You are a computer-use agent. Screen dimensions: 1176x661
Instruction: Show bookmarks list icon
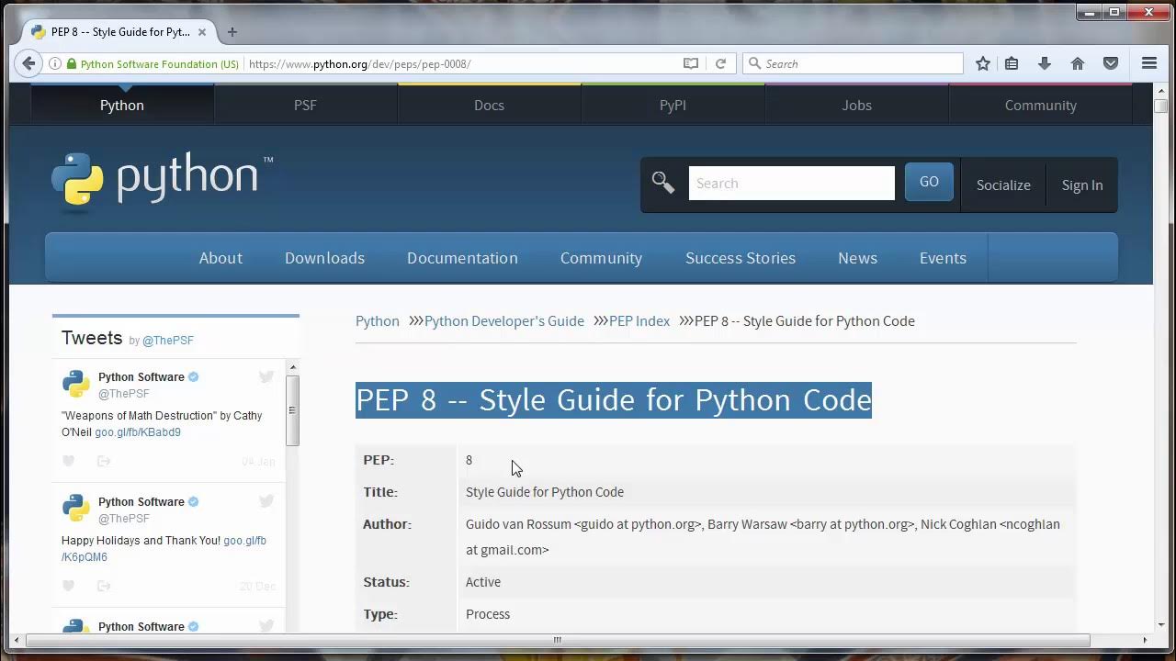tap(1012, 63)
